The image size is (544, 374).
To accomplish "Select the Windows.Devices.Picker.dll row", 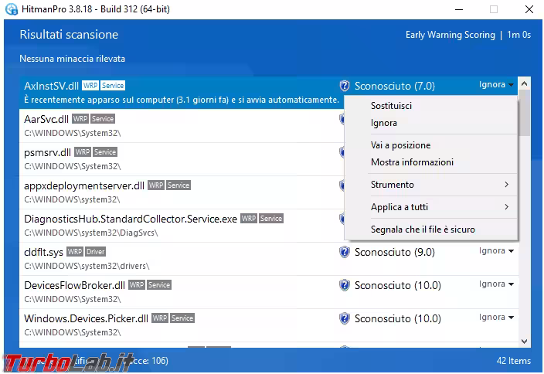I will [x=269, y=325].
